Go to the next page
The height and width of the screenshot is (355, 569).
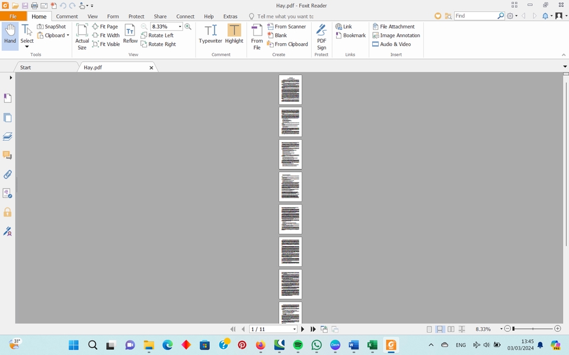coord(303,329)
